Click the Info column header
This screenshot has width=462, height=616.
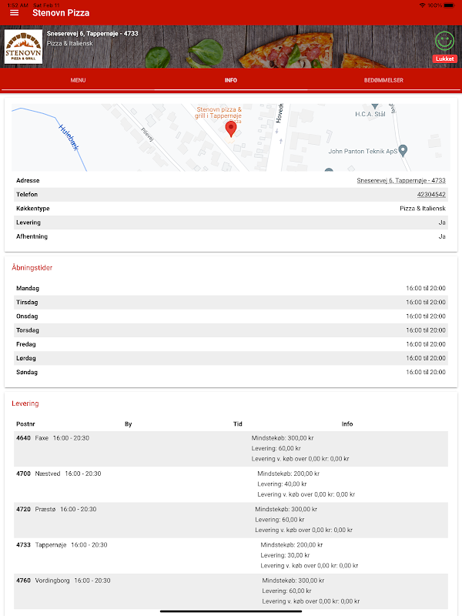[347, 424]
